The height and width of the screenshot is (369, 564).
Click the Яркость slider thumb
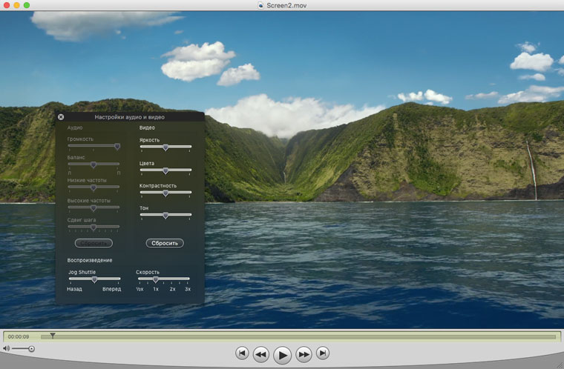[165, 147]
